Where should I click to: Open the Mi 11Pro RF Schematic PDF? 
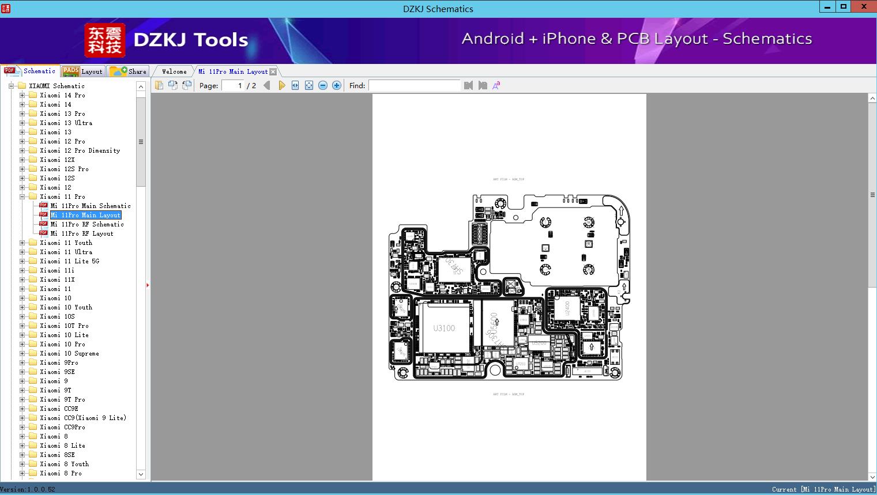pos(87,224)
